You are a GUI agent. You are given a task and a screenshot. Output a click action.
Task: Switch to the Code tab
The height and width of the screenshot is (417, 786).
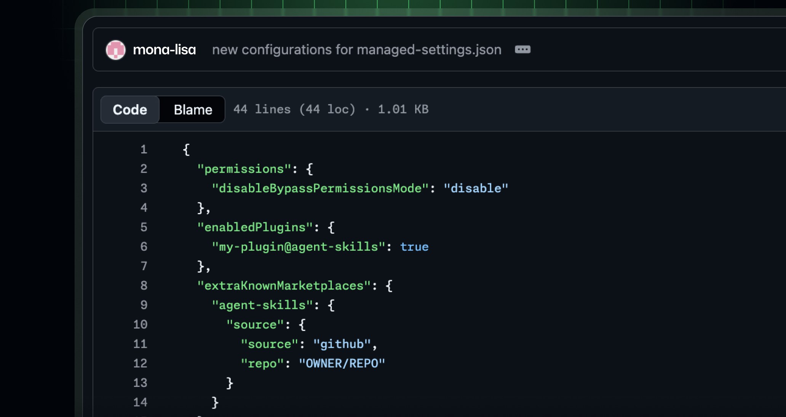pyautogui.click(x=130, y=110)
